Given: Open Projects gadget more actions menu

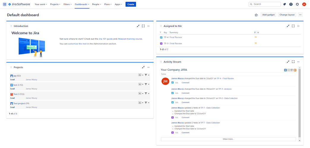Looking at the screenshot, I should coord(148,67).
